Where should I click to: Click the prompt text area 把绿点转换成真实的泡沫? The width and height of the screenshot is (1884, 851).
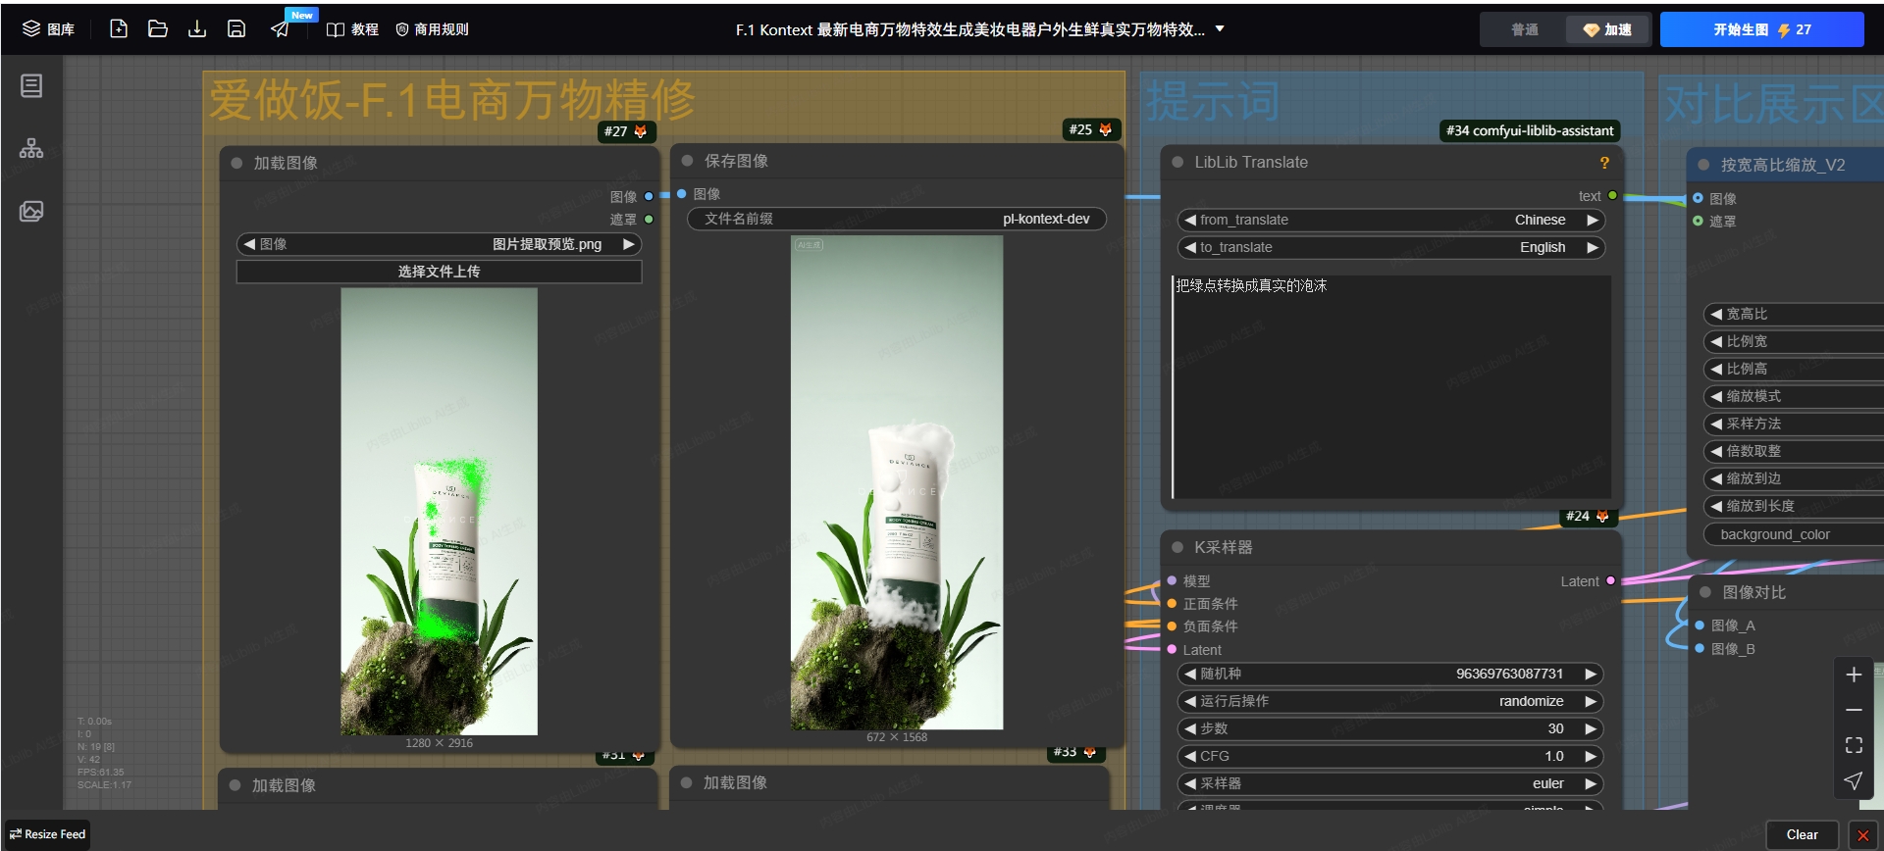click(1391, 387)
